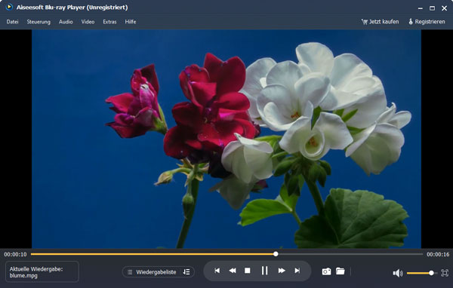Minimize the player window
Image resolution: width=453 pixels, height=288 pixels.
coord(420,8)
